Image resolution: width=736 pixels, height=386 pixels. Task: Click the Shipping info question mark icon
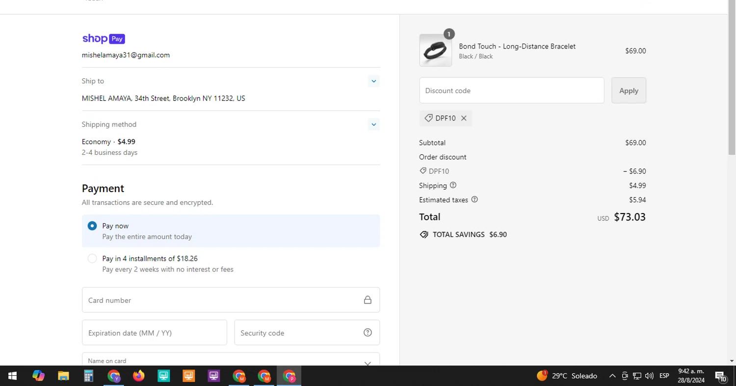tap(453, 185)
